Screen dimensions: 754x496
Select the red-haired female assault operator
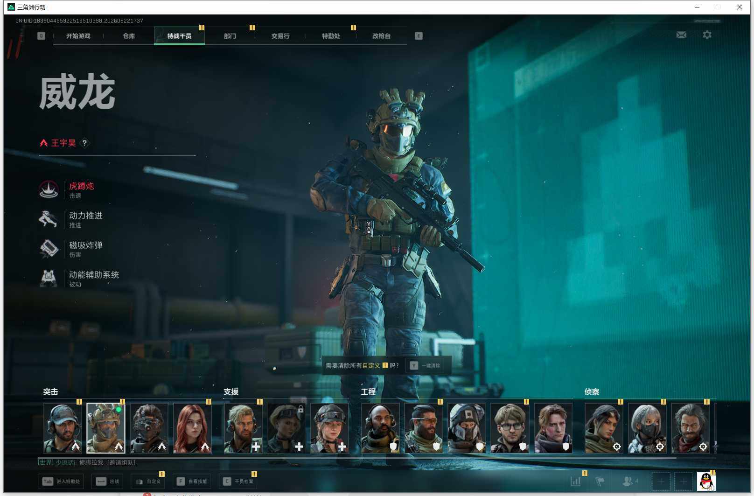192,428
